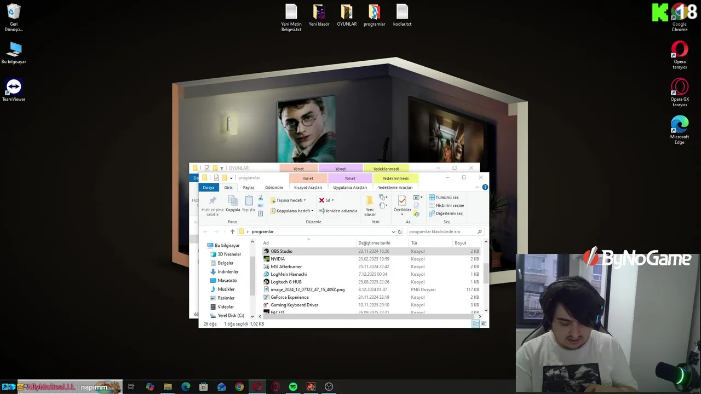Open Recycle Bin (Geri Dönüşüm) desktop icon
Screen dimensions: 701x394
point(14,18)
